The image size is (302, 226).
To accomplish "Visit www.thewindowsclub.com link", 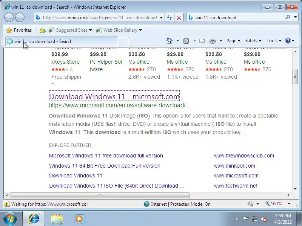I will coord(244,156).
